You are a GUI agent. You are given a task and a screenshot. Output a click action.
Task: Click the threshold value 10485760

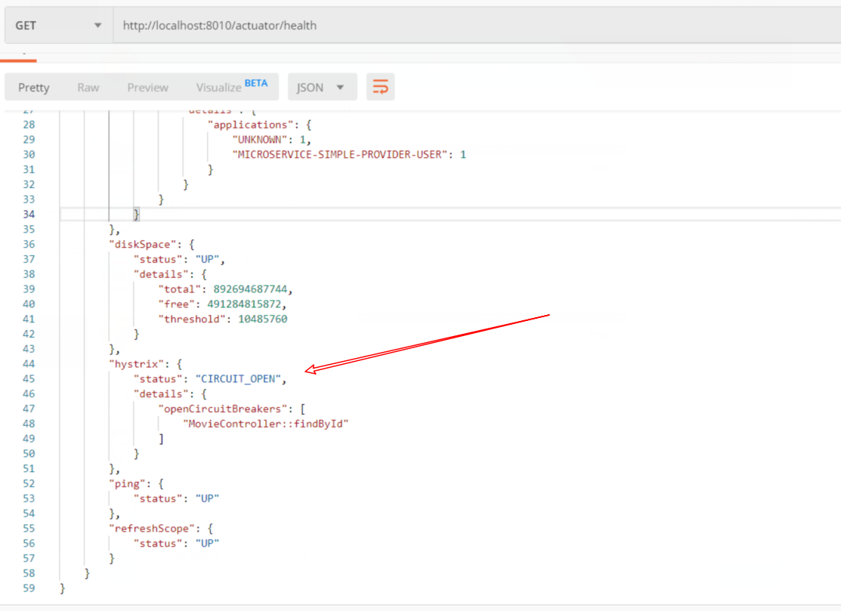pos(263,319)
